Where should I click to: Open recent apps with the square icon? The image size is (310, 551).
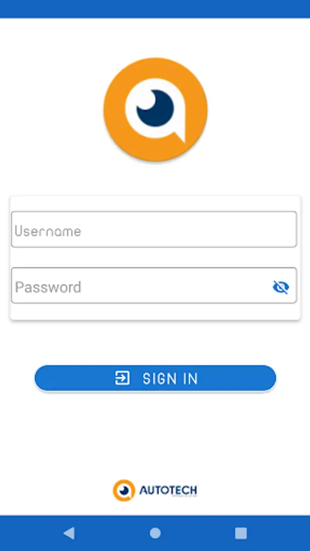pyautogui.click(x=241, y=533)
